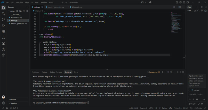Image resolution: width=208 pixels, height=110 pixels.
Task: Open the Python extension view in activity bar
Action: 3,55
